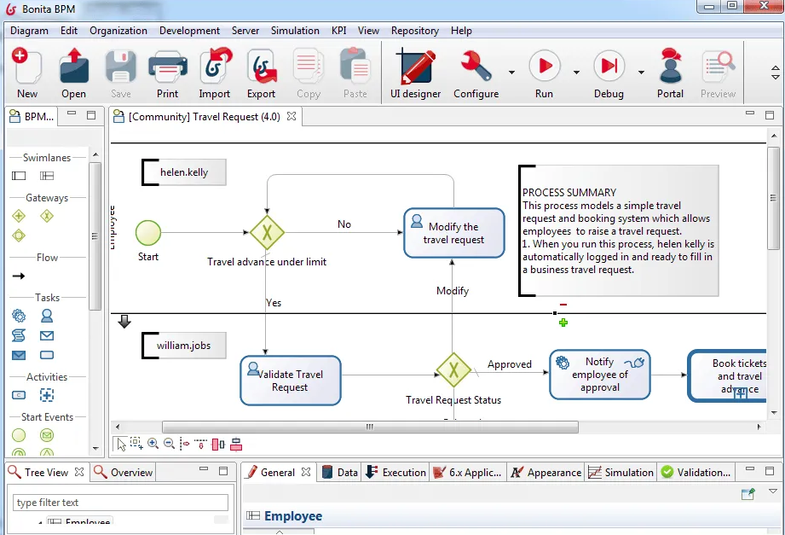Pin the properties view icon

click(x=748, y=494)
